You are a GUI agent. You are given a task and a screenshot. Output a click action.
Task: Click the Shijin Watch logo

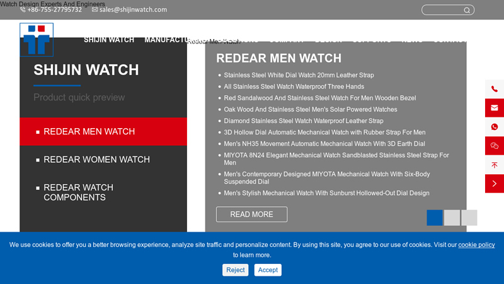point(37,40)
